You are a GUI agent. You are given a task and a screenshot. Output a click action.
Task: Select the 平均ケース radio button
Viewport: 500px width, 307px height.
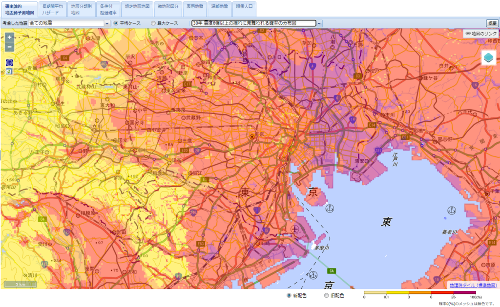click(x=116, y=23)
